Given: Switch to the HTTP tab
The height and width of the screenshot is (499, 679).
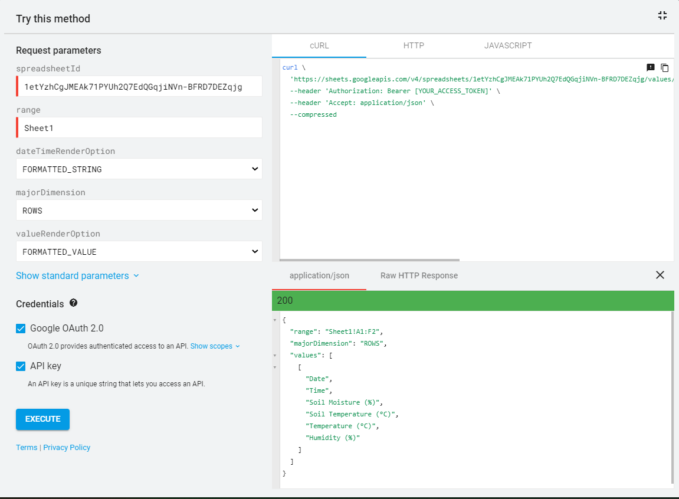Looking at the screenshot, I should [414, 46].
